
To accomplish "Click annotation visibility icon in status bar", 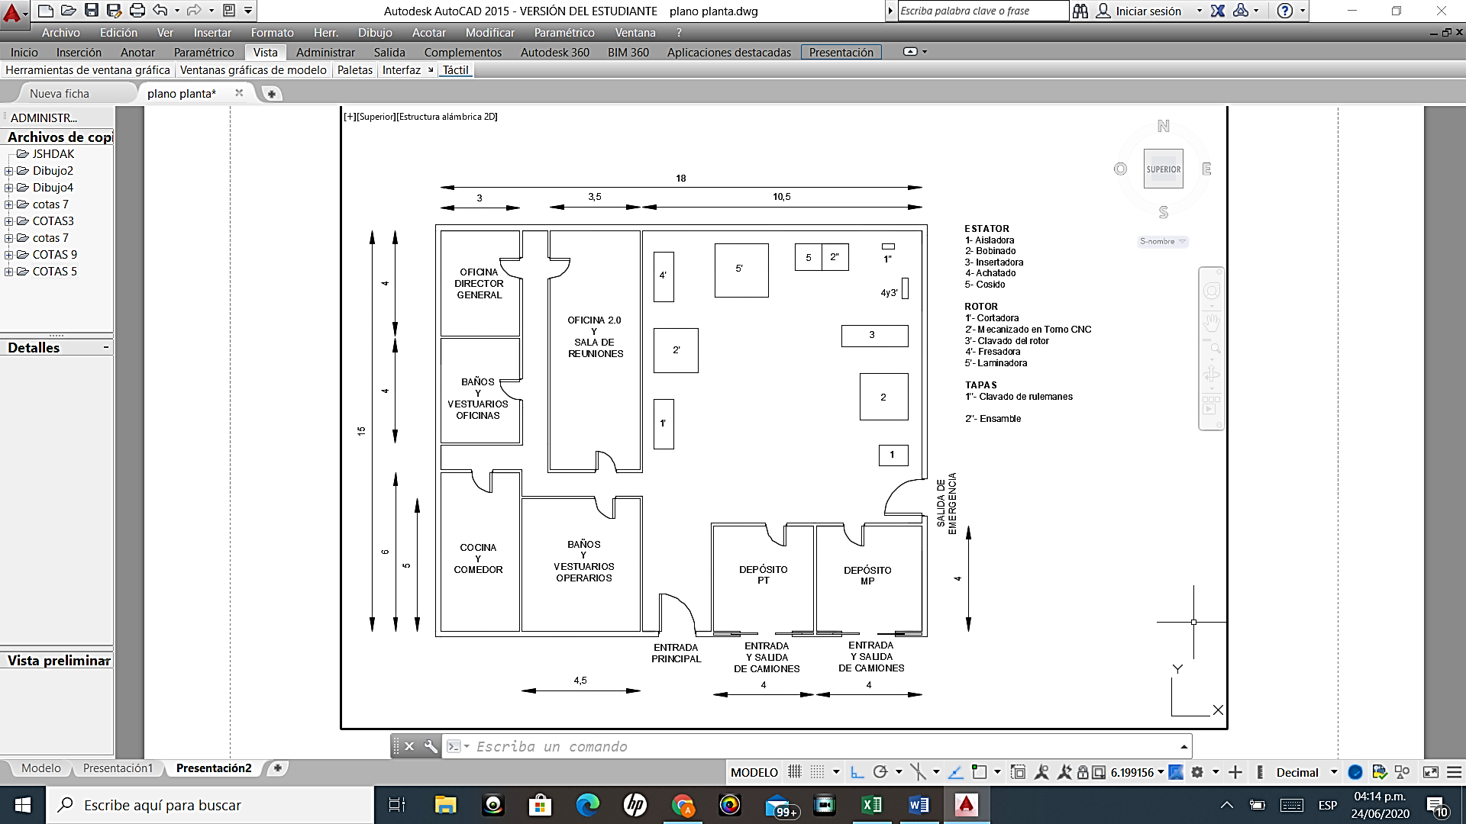I will pos(1041,772).
